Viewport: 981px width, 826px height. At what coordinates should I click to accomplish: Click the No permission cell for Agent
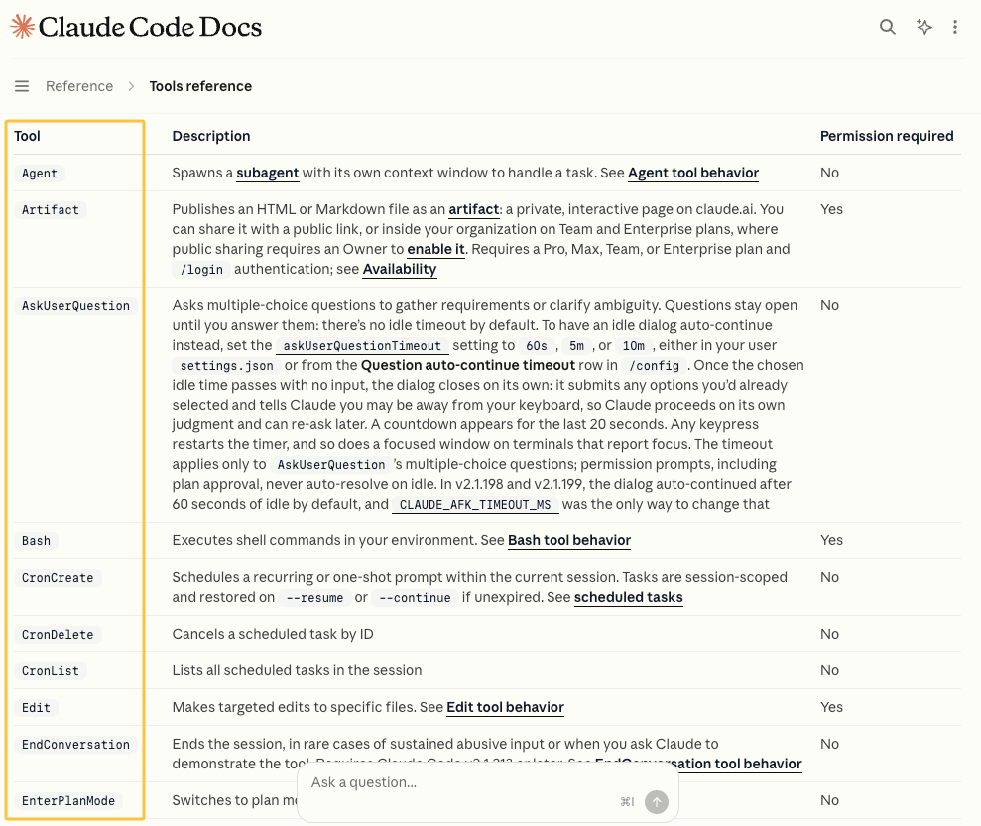pos(829,173)
